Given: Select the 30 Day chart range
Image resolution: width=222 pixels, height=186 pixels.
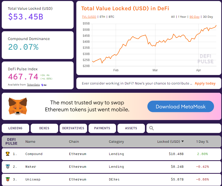Looking at the screenshot, I should coord(208,17).
